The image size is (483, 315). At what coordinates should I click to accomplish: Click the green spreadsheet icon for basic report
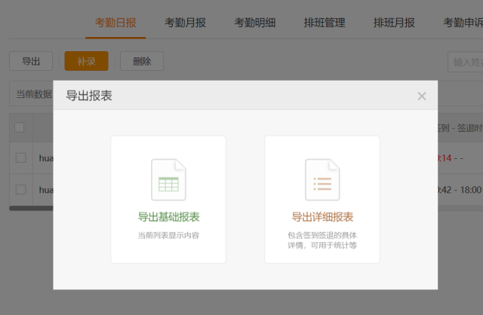(168, 179)
